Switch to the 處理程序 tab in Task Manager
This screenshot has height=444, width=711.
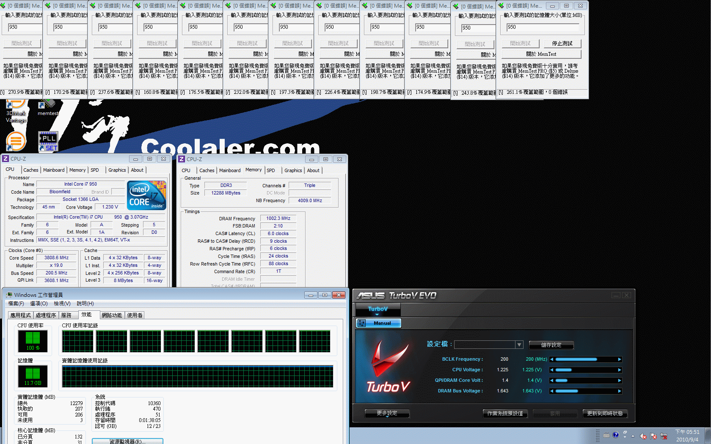pyautogui.click(x=46, y=315)
